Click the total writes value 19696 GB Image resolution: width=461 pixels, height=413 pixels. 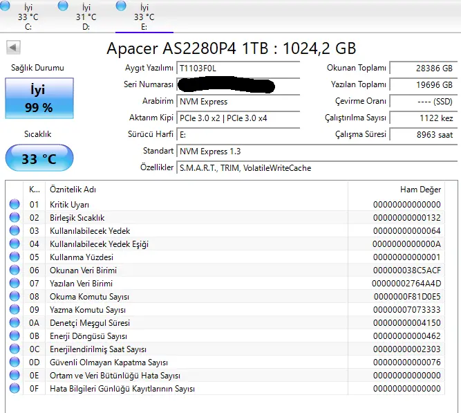(424, 85)
